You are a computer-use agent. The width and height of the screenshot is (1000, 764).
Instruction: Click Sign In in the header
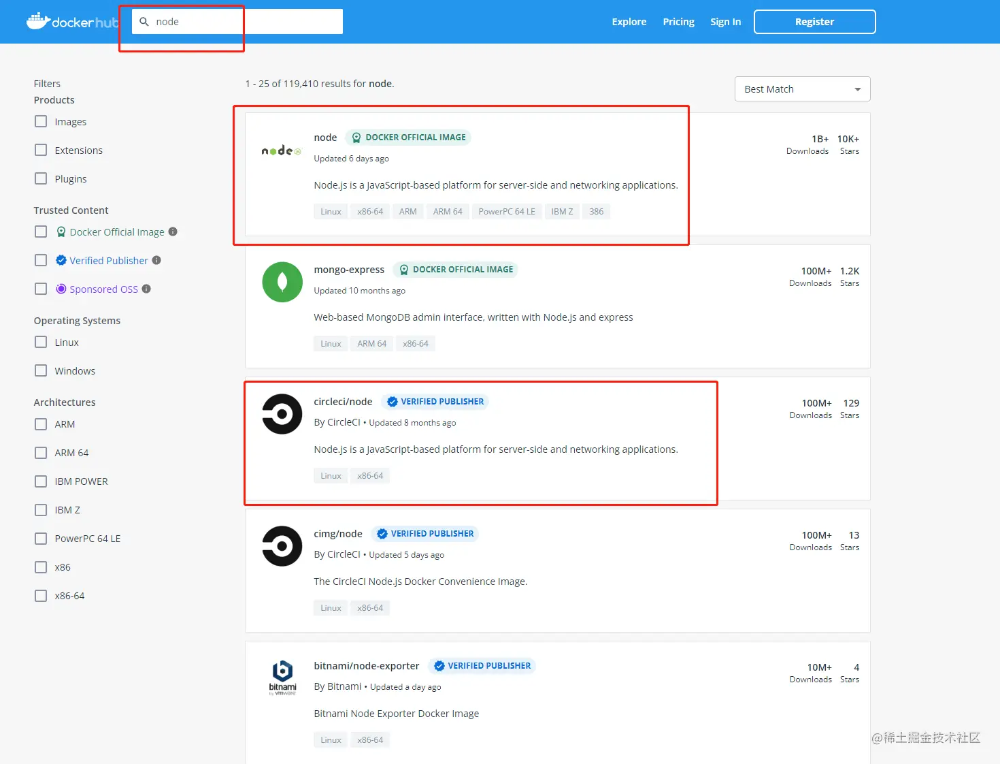[x=726, y=22]
